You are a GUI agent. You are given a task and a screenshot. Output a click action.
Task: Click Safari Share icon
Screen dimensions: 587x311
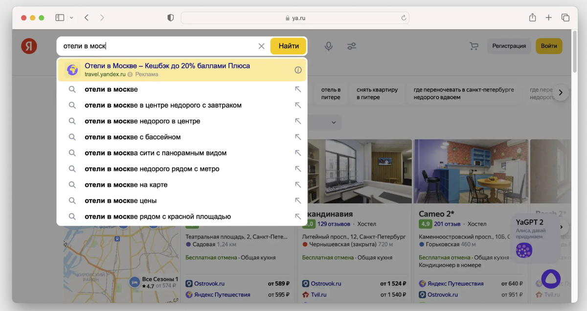pos(532,18)
